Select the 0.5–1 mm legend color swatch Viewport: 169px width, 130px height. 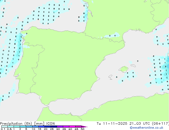pos(11,127)
